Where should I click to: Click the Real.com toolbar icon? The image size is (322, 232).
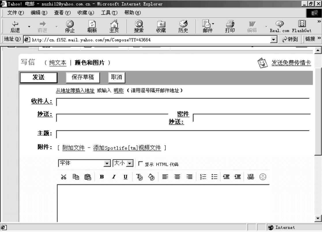pyautogui.click(x=280, y=27)
